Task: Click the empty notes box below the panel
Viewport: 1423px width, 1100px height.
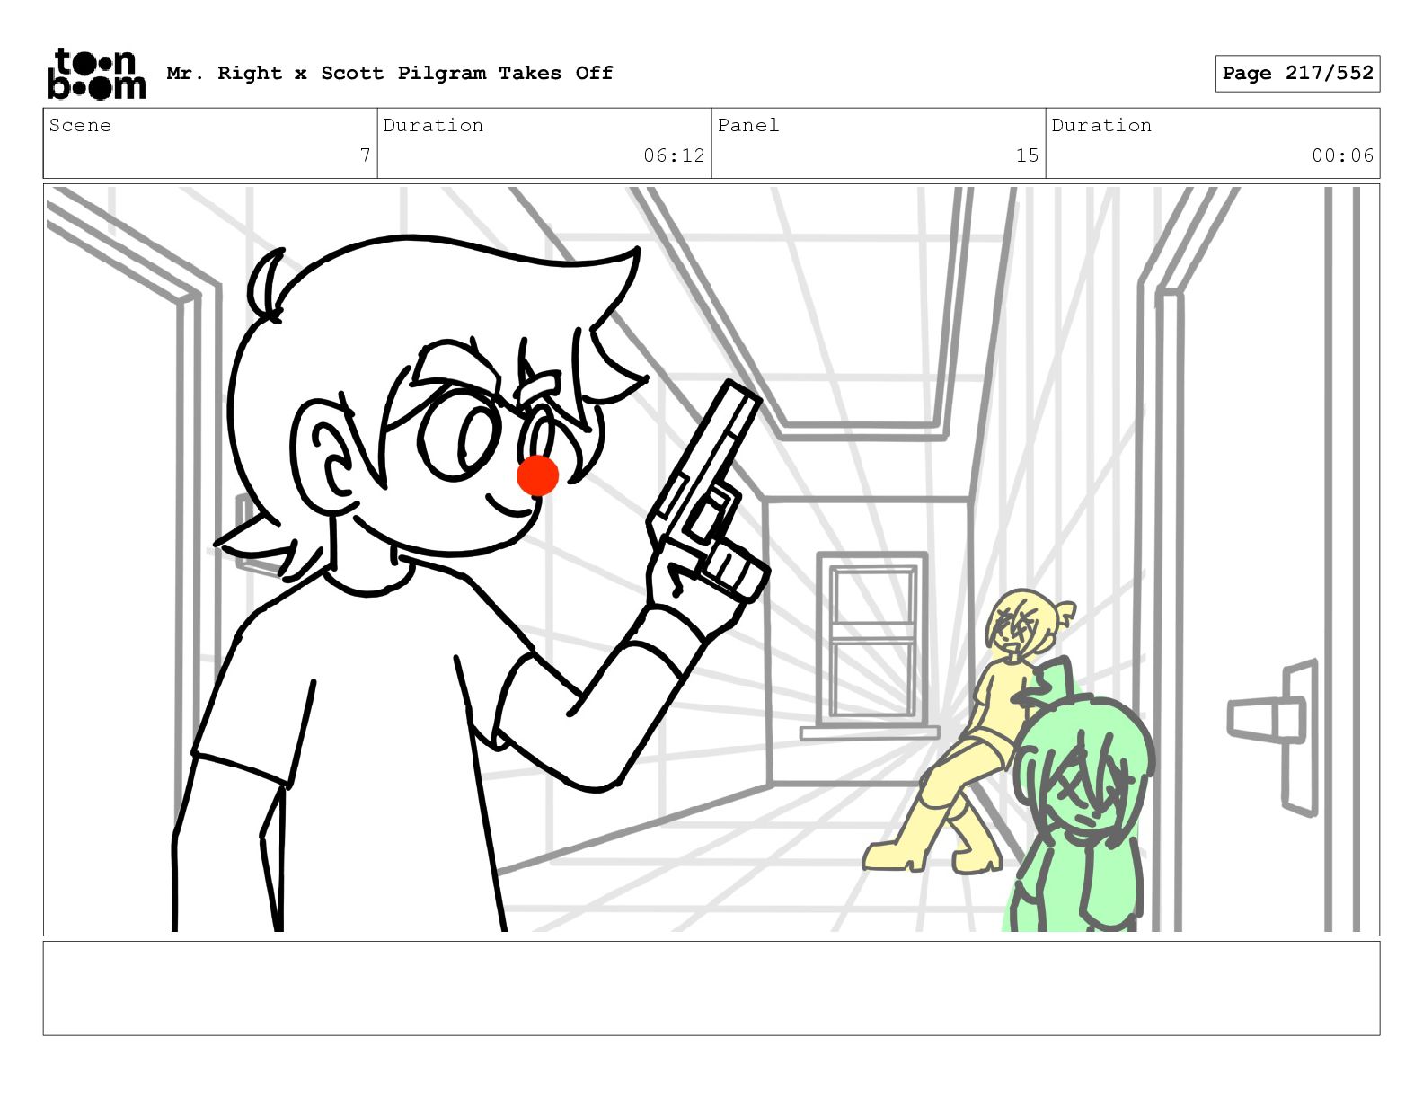Action: [x=711, y=989]
